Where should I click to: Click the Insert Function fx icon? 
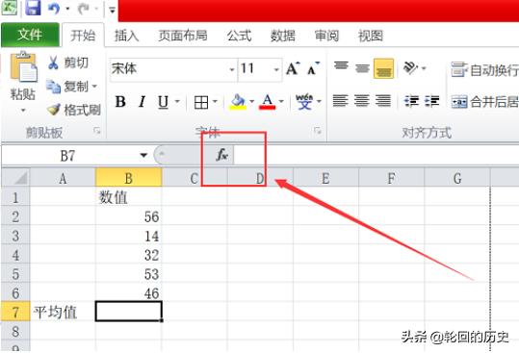tap(222, 154)
